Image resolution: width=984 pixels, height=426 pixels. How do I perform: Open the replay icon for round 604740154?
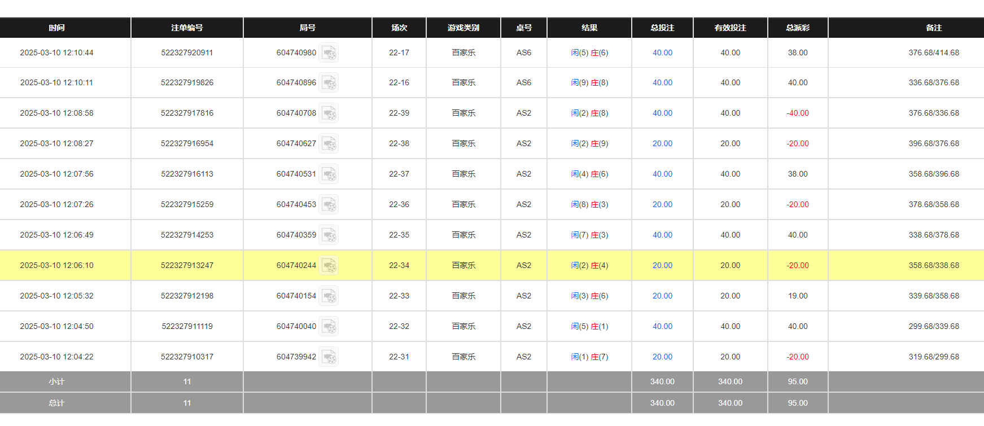(x=329, y=296)
